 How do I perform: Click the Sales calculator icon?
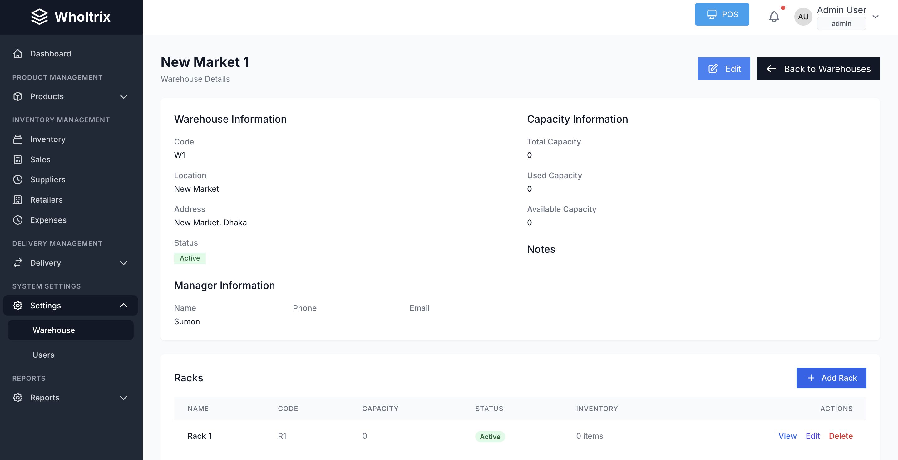pos(18,159)
